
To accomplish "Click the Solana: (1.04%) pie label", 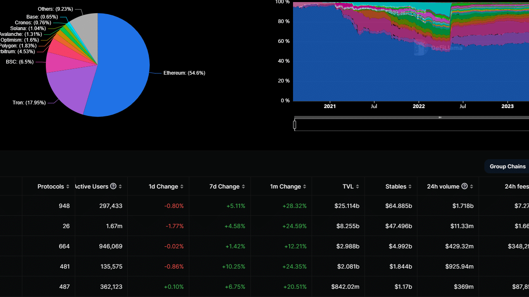I will coord(28,28).
